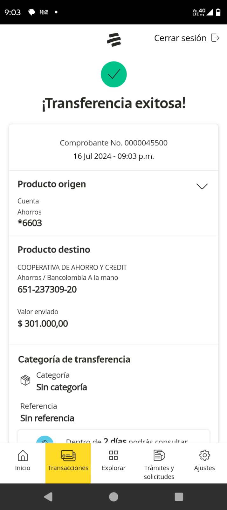Tap the green success checkmark icon
Image resolution: width=227 pixels, height=510 pixels.
click(x=114, y=74)
